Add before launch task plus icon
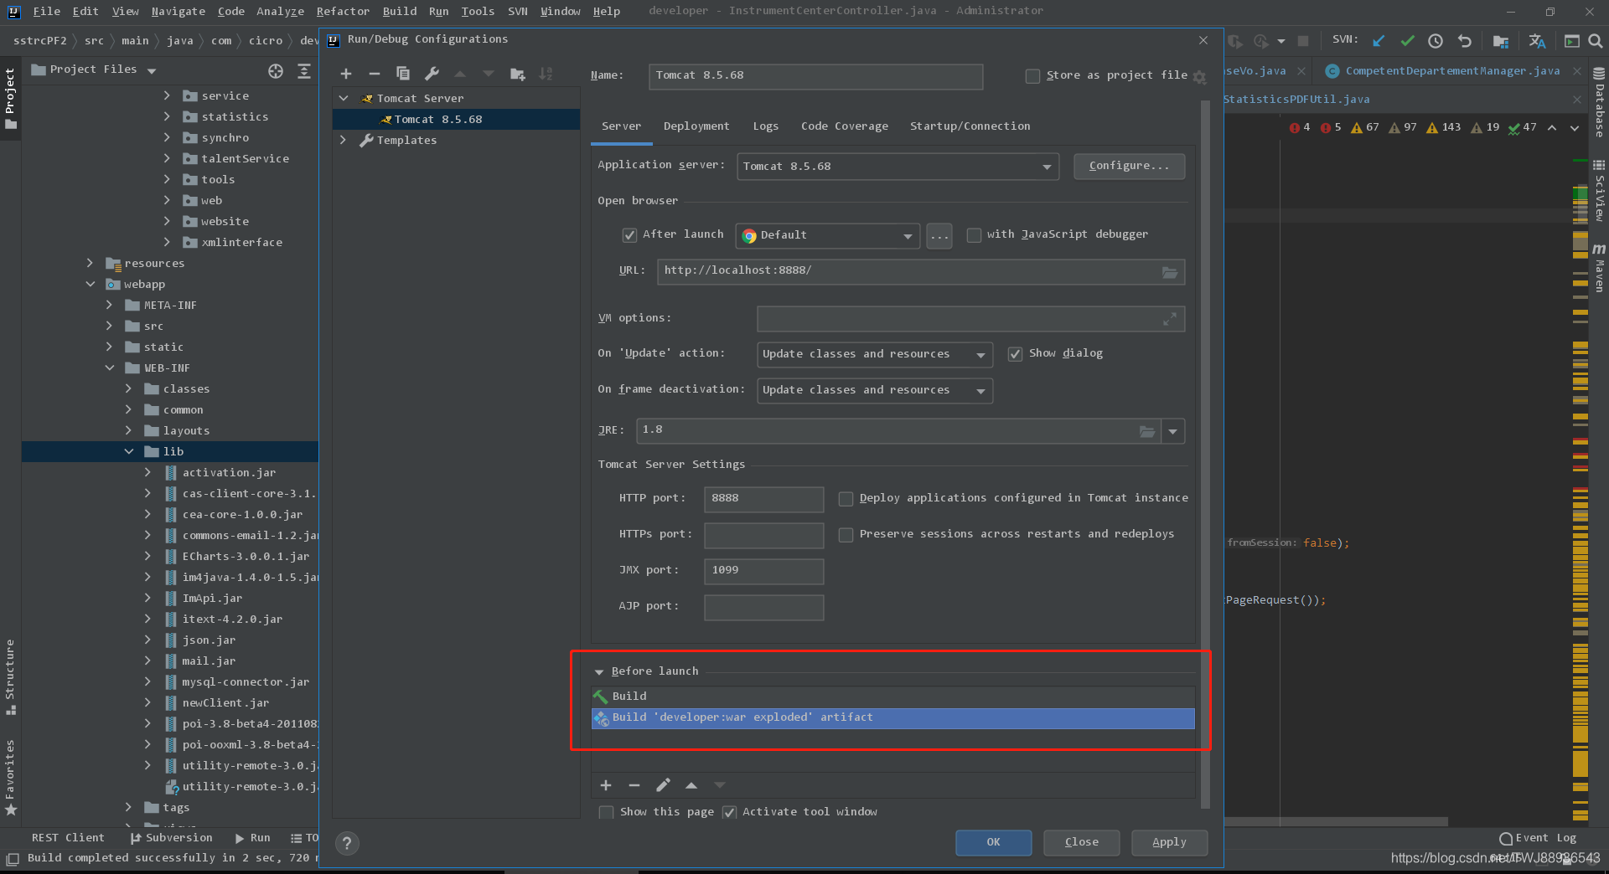The width and height of the screenshot is (1609, 874). point(606,785)
